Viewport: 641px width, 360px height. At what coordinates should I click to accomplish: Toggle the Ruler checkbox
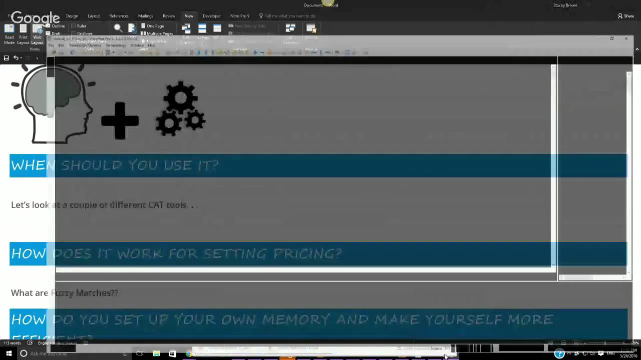tap(79, 26)
